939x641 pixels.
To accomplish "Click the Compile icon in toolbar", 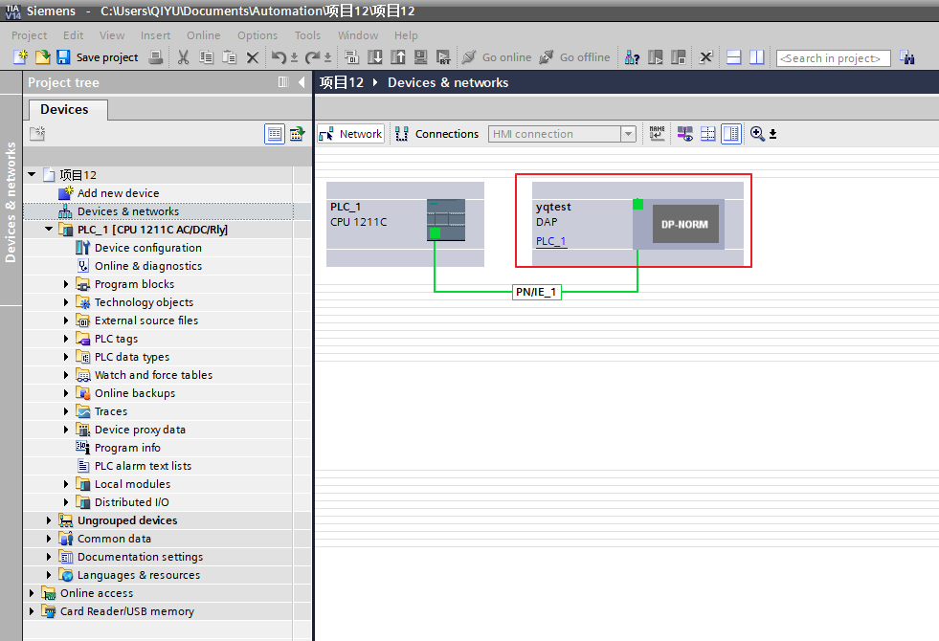I will point(351,57).
